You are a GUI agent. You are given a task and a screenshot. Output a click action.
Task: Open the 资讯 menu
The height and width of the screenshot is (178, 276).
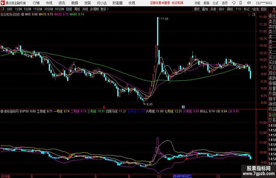click(62, 3)
